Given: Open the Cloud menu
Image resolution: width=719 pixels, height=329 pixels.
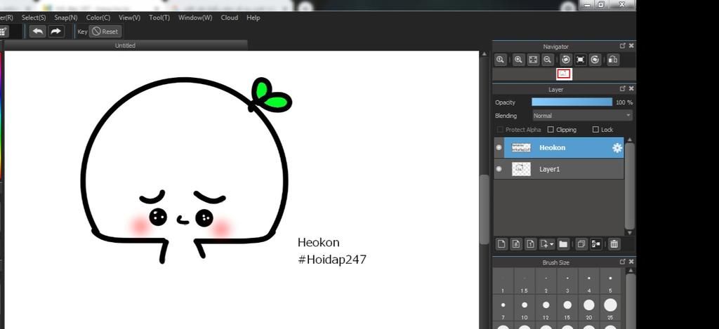Looking at the screenshot, I should 230,18.
